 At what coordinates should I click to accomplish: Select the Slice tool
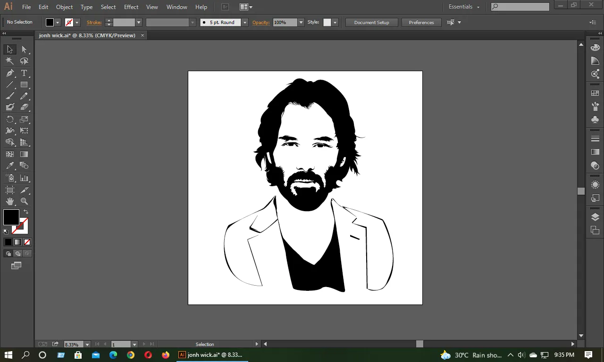(24, 190)
